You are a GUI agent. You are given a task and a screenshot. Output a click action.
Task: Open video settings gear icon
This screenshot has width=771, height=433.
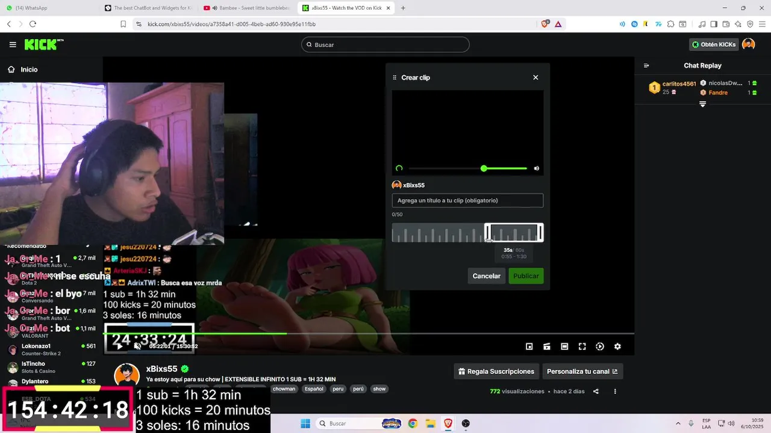click(617, 346)
